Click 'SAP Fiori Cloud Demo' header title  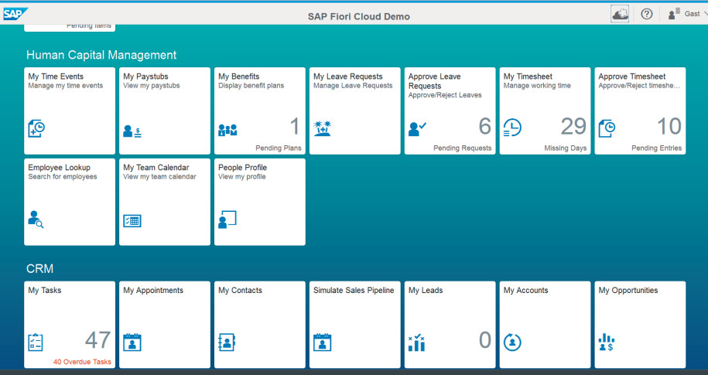tap(359, 17)
